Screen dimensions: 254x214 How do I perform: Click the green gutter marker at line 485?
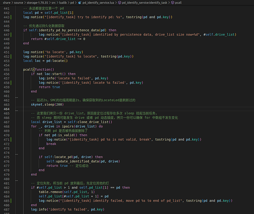(11, 201)
